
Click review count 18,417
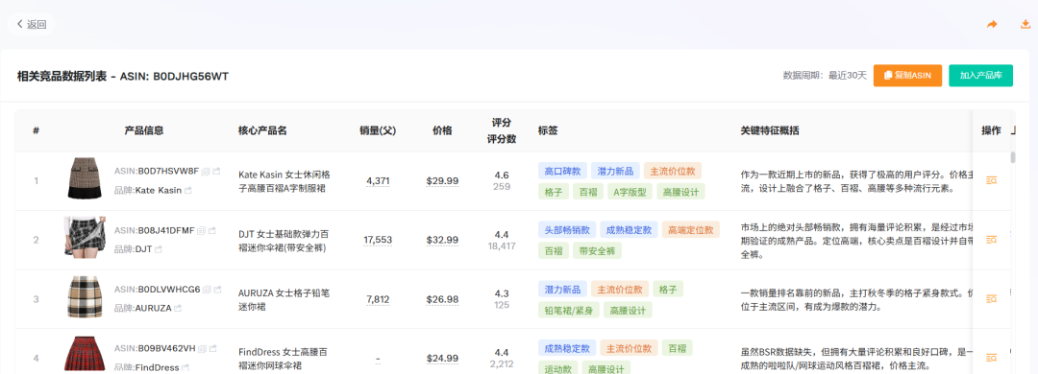(501, 245)
